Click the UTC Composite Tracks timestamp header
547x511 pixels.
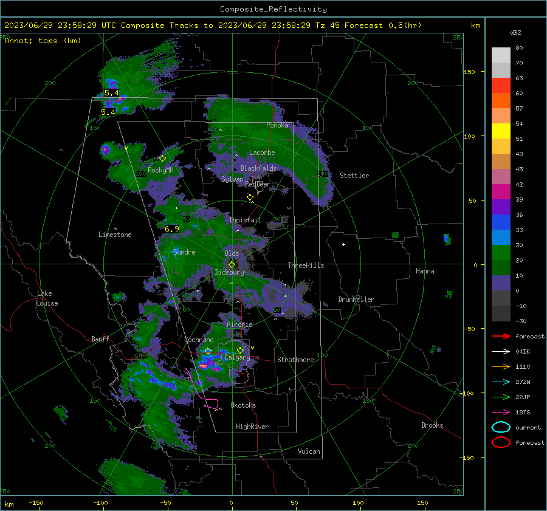tap(213, 26)
